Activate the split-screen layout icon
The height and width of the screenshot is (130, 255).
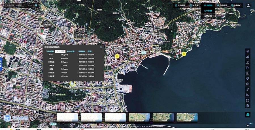click(x=248, y=73)
